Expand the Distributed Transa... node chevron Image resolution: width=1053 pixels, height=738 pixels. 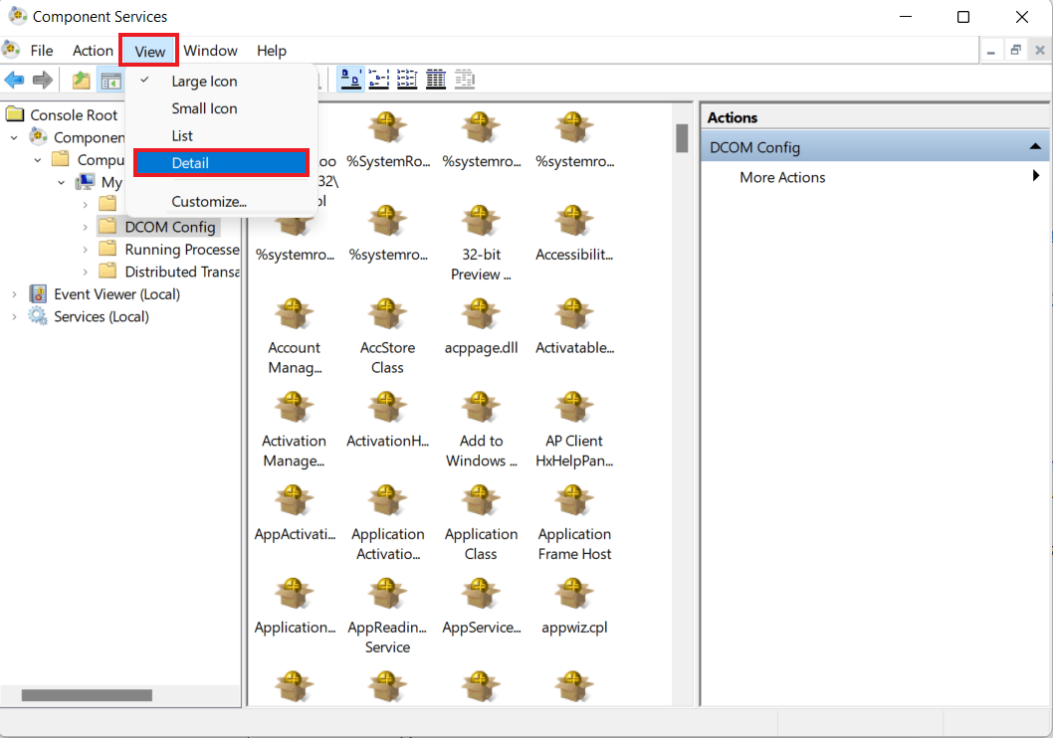point(85,272)
